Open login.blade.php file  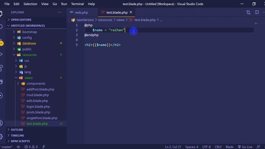coord(38,106)
